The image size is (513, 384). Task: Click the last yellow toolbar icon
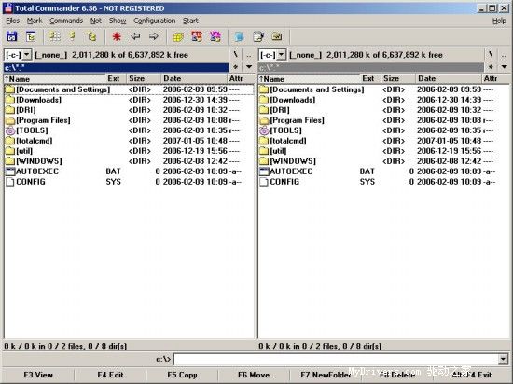click(x=277, y=36)
